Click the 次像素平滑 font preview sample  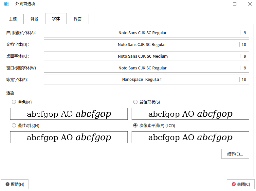pyautogui.click(x=190, y=137)
